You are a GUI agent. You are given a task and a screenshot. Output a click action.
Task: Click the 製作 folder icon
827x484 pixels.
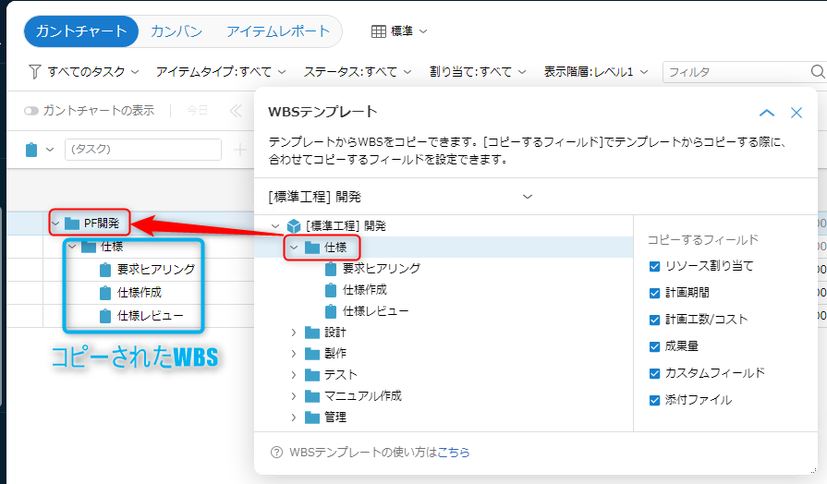(x=312, y=353)
